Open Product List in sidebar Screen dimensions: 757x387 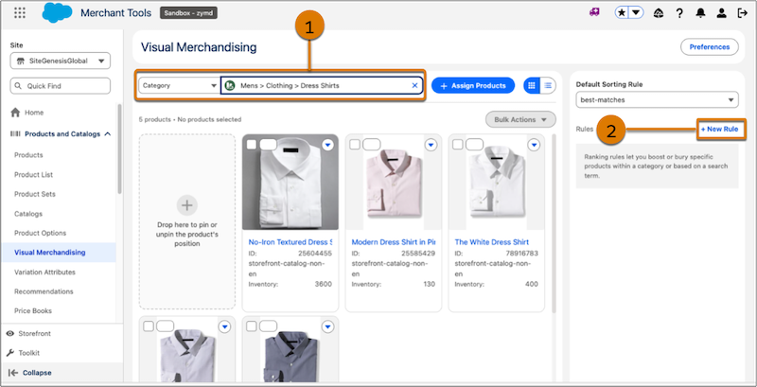point(34,175)
